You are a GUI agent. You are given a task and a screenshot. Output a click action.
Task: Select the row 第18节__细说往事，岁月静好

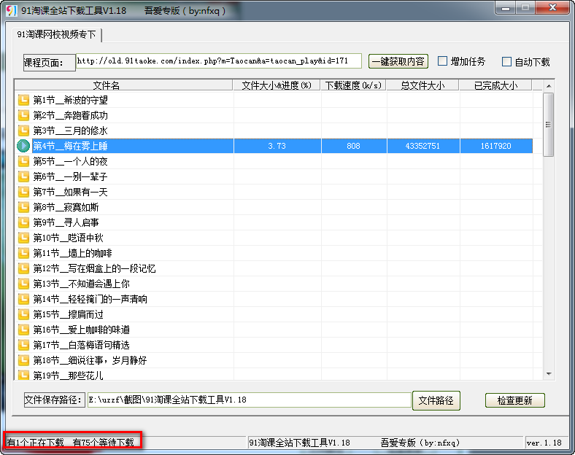(274, 360)
